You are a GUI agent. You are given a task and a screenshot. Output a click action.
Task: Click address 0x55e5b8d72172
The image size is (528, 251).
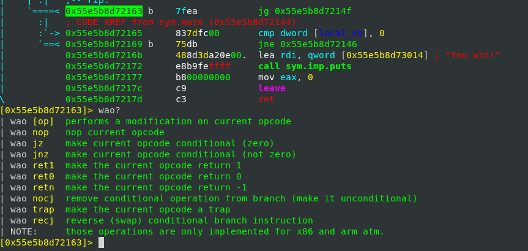(103, 66)
